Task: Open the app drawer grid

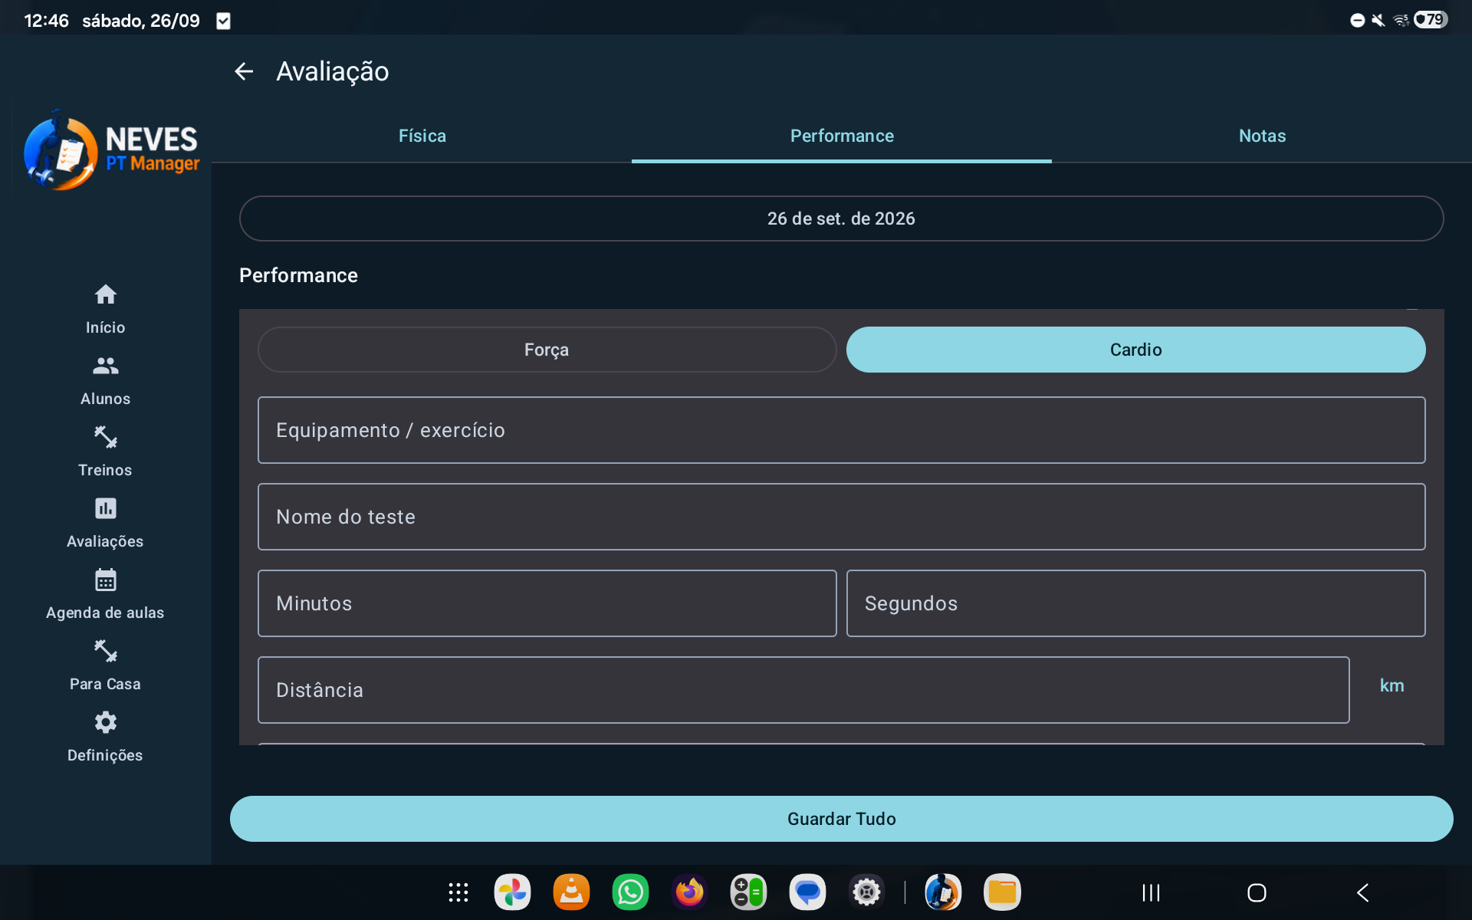Action: tap(458, 892)
